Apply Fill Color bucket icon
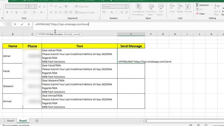Viewport: 224px width, 126px height. 34,13
